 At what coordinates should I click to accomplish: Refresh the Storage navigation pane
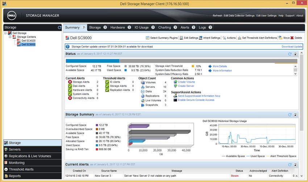[59, 28]
